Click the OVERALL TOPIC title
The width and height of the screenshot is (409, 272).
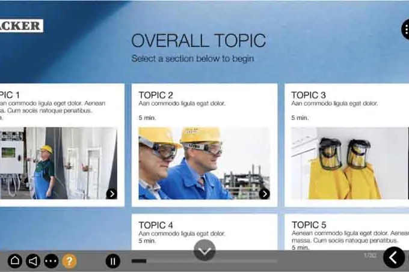pyautogui.click(x=198, y=41)
